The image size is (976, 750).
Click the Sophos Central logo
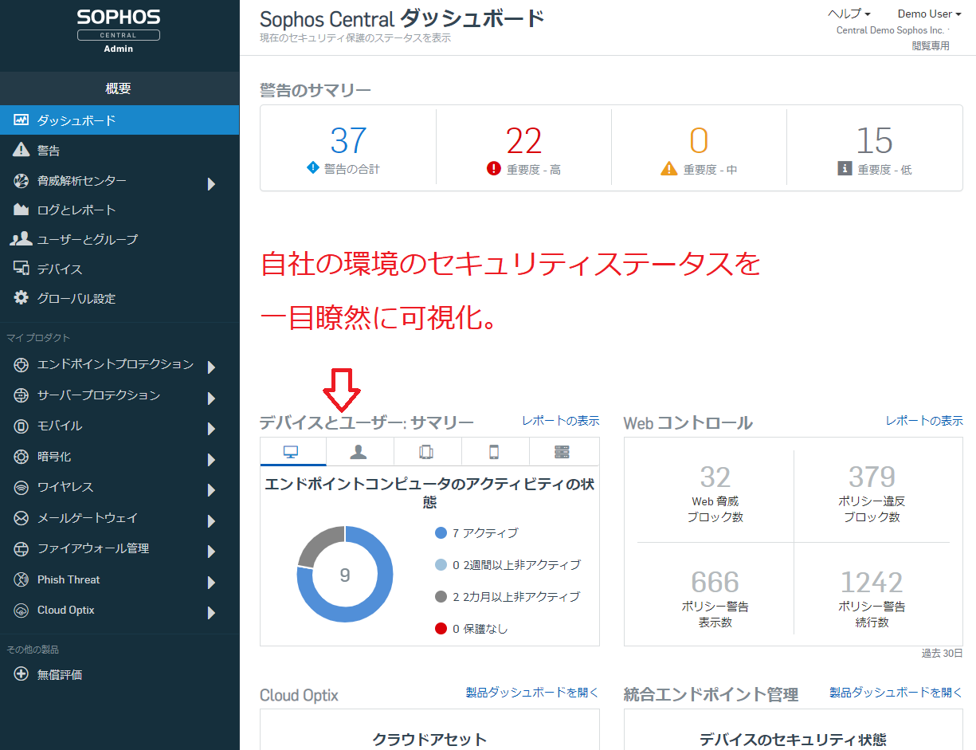point(119,30)
